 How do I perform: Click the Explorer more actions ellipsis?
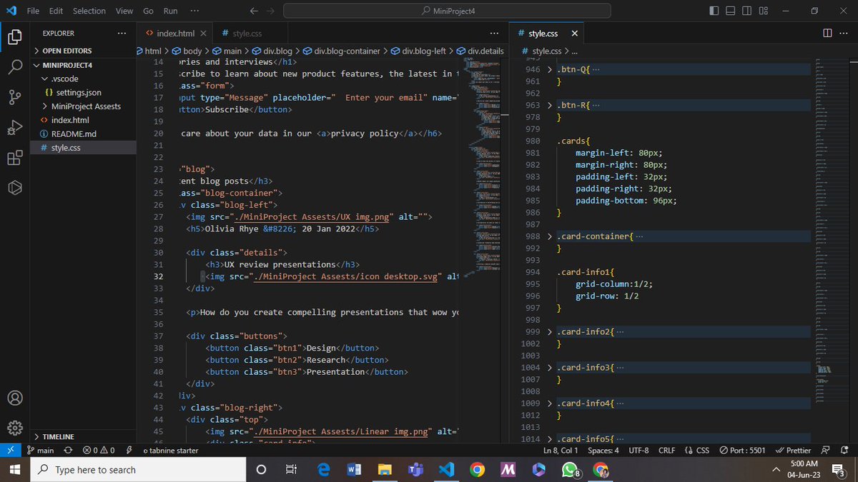tap(122, 33)
